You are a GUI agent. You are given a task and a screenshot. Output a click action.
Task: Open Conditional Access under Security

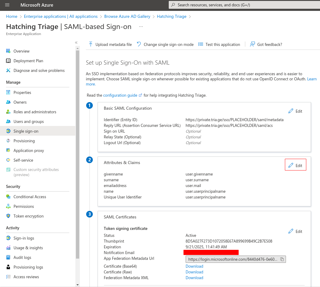click(x=30, y=197)
